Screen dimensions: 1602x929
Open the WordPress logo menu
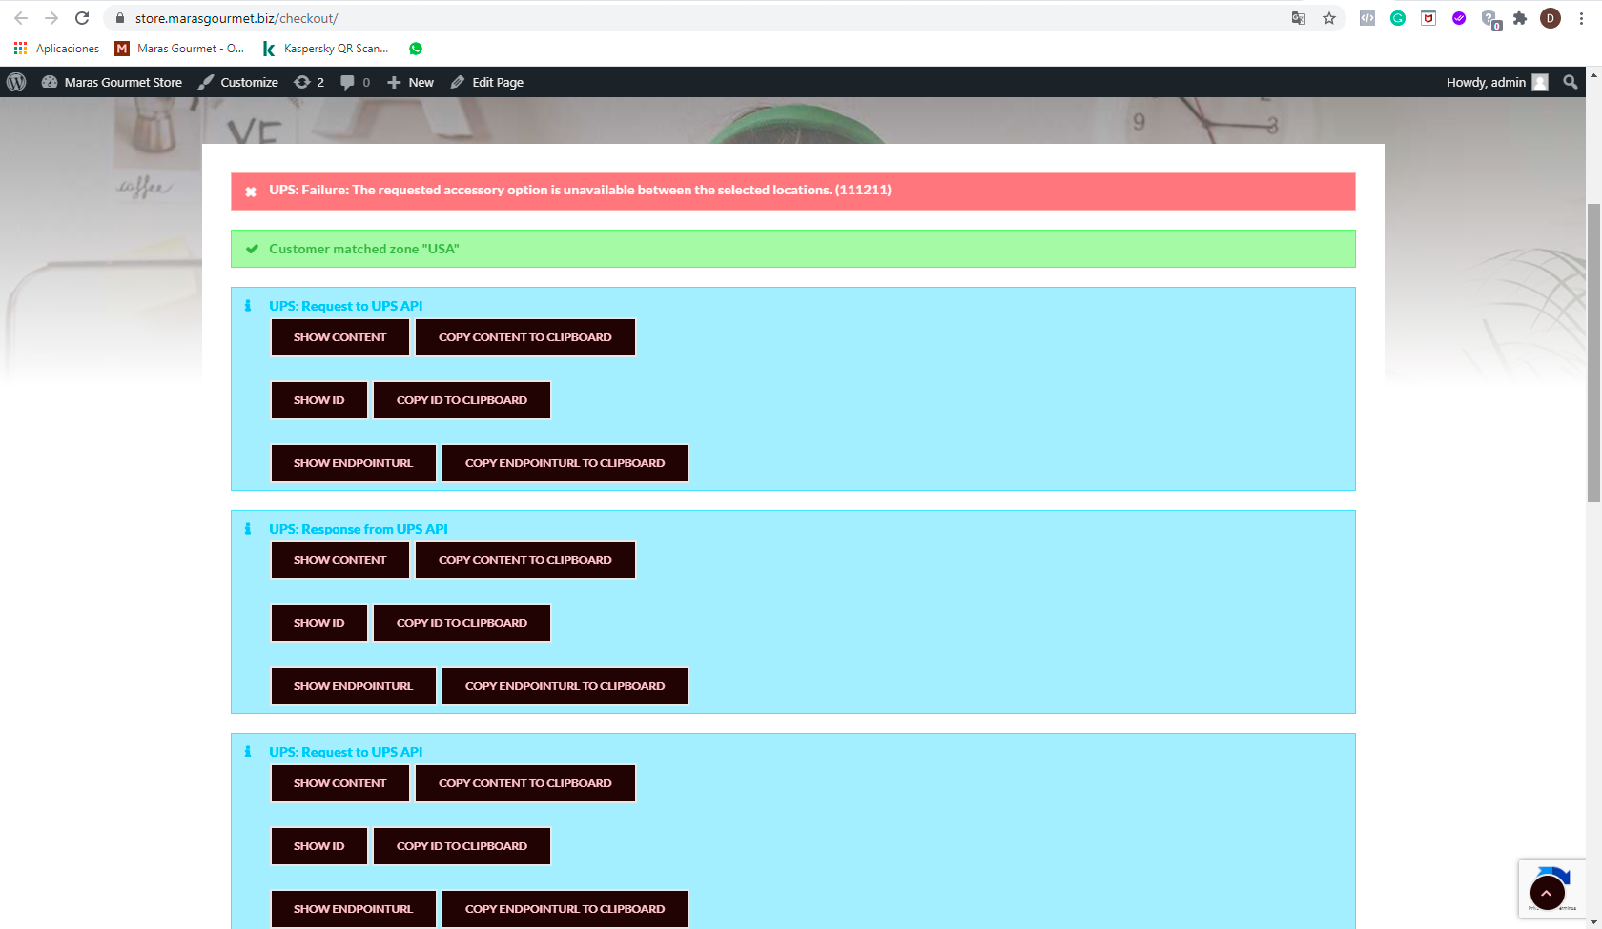coord(16,82)
